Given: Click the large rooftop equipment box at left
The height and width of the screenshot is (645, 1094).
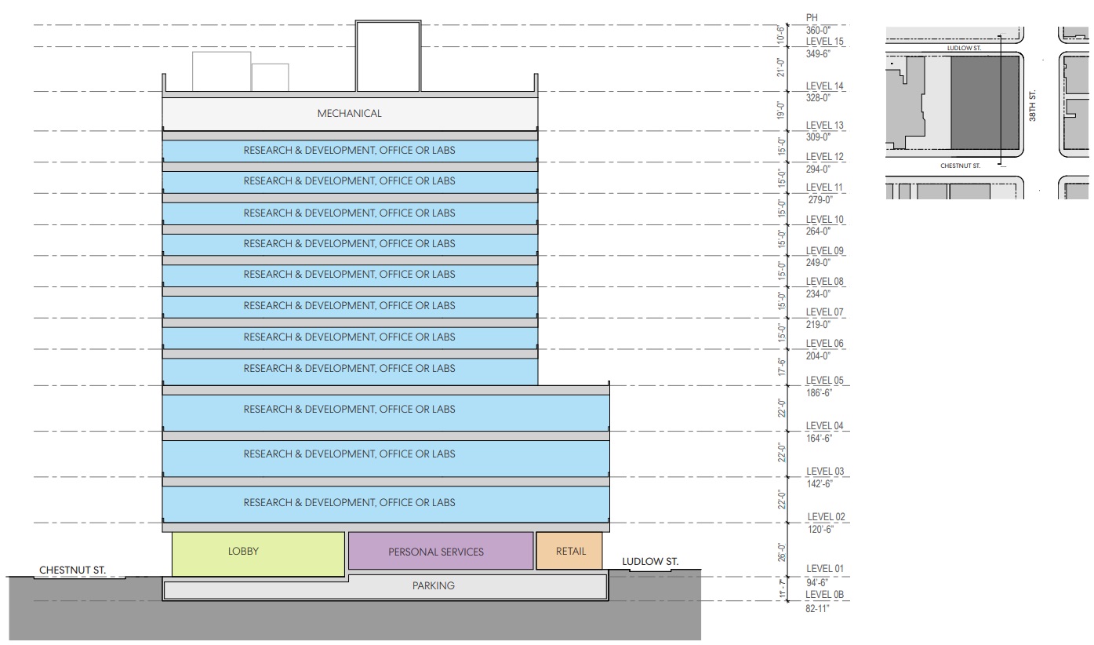Looking at the screenshot, I should pos(221,71).
